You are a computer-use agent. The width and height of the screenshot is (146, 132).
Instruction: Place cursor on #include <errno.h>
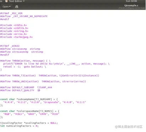coord(13,34)
